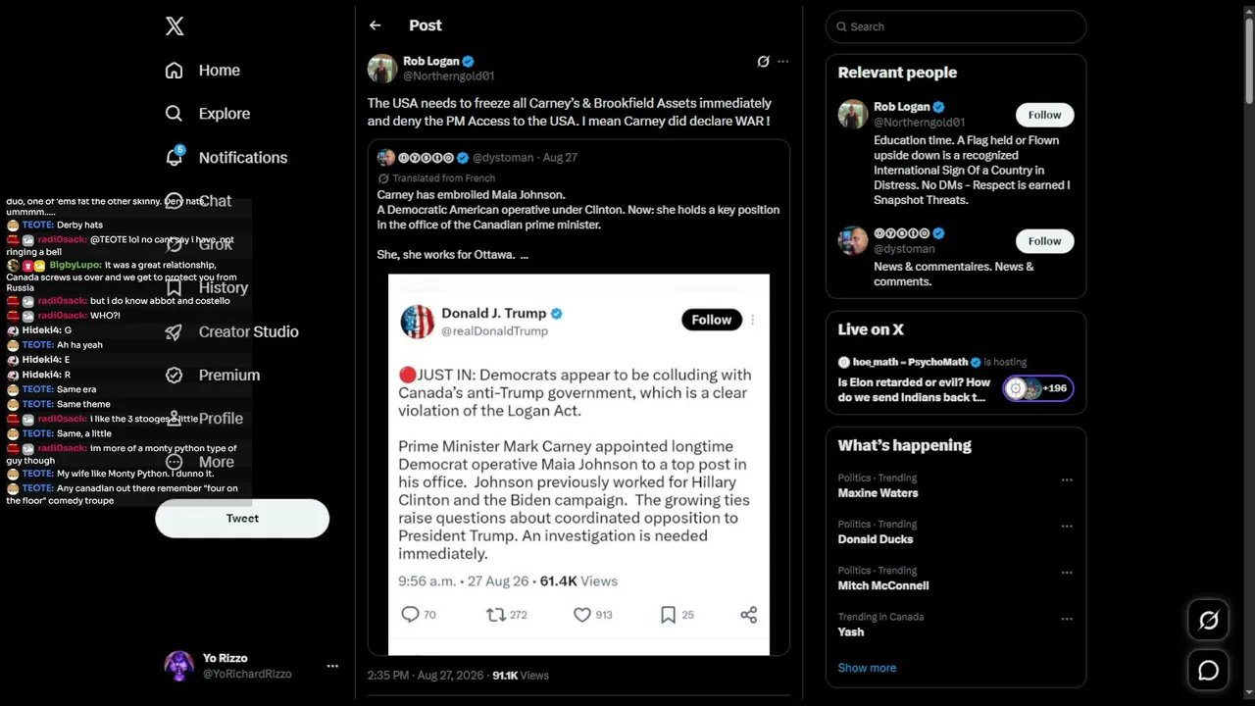Open account menu next to Yo Rizzo
Screen dimensions: 1255x706
point(332,666)
